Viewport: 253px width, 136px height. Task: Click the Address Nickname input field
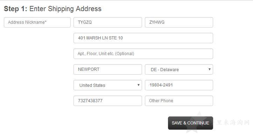click(x=37, y=22)
